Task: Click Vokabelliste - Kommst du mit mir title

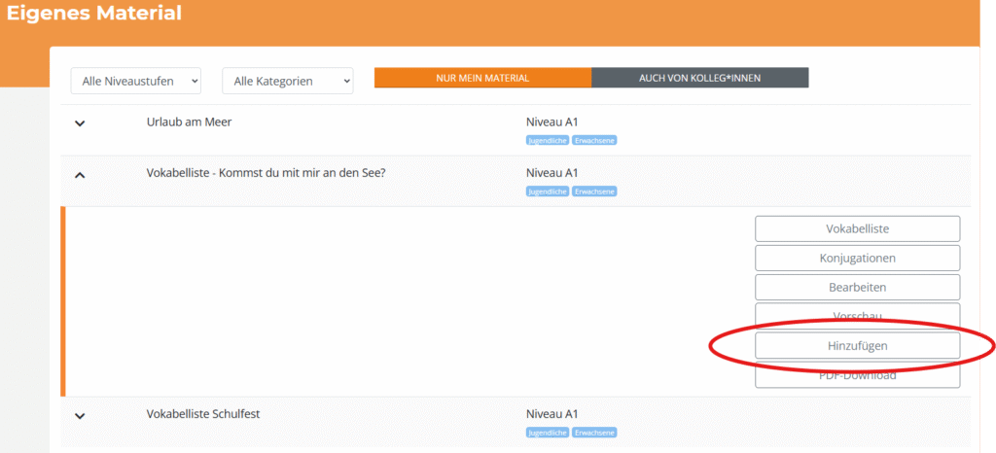Action: [x=266, y=173]
